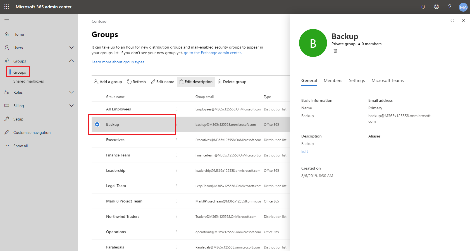The width and height of the screenshot is (470, 251).
Task: Click the Roles icon in navigation
Action: point(7,92)
